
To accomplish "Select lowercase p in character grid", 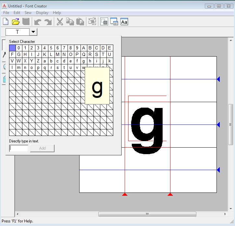I will click(38, 67).
